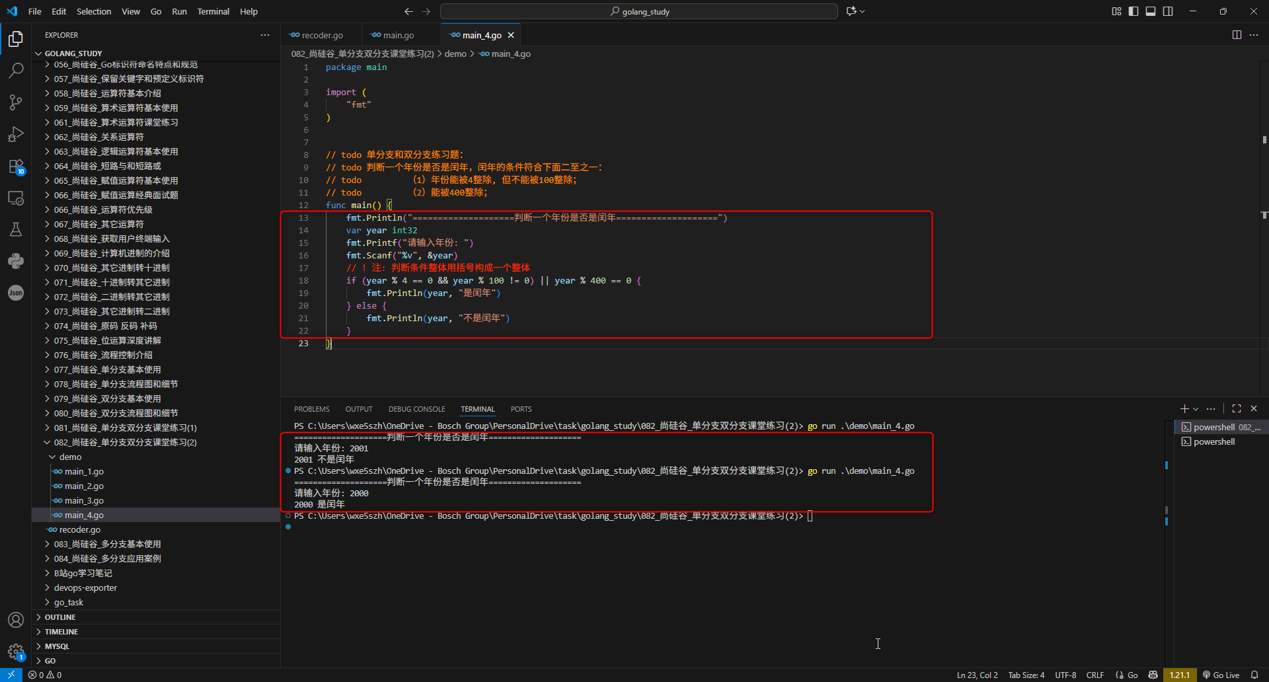Click Go Live in the status bar
This screenshot has height=682, width=1269.
pyautogui.click(x=1221, y=675)
